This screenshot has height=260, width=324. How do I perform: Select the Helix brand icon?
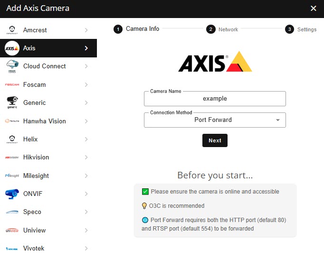pyautogui.click(x=12, y=139)
